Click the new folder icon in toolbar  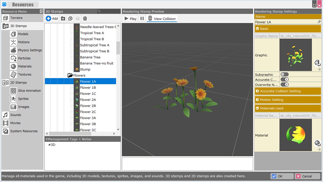pos(63,18)
